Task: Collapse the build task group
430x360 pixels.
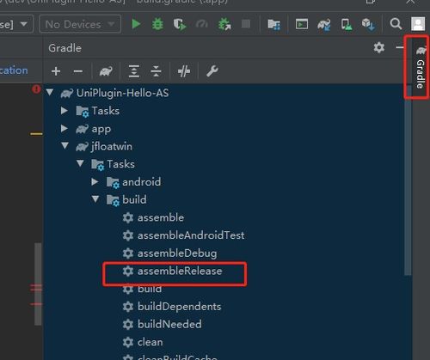Action: (95, 199)
